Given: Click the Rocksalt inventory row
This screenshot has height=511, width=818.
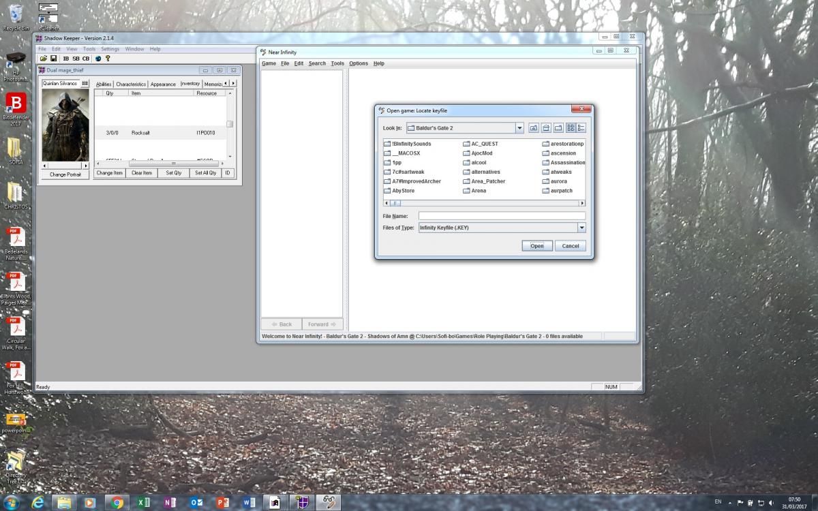Looking at the screenshot, I should [160, 133].
